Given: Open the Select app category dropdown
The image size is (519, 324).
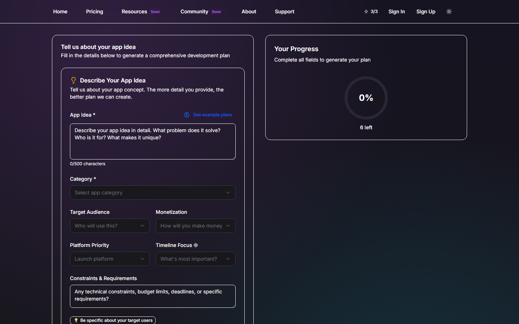Looking at the screenshot, I should pyautogui.click(x=152, y=193).
